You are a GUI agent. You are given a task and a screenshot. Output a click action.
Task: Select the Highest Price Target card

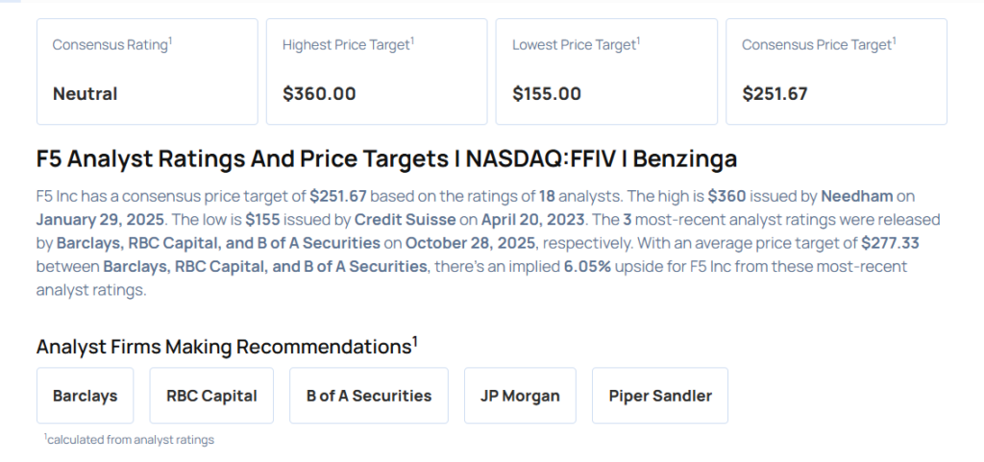377,71
